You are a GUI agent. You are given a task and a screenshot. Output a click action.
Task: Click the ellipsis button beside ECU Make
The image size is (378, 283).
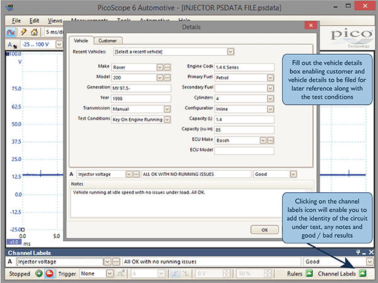click(270, 141)
